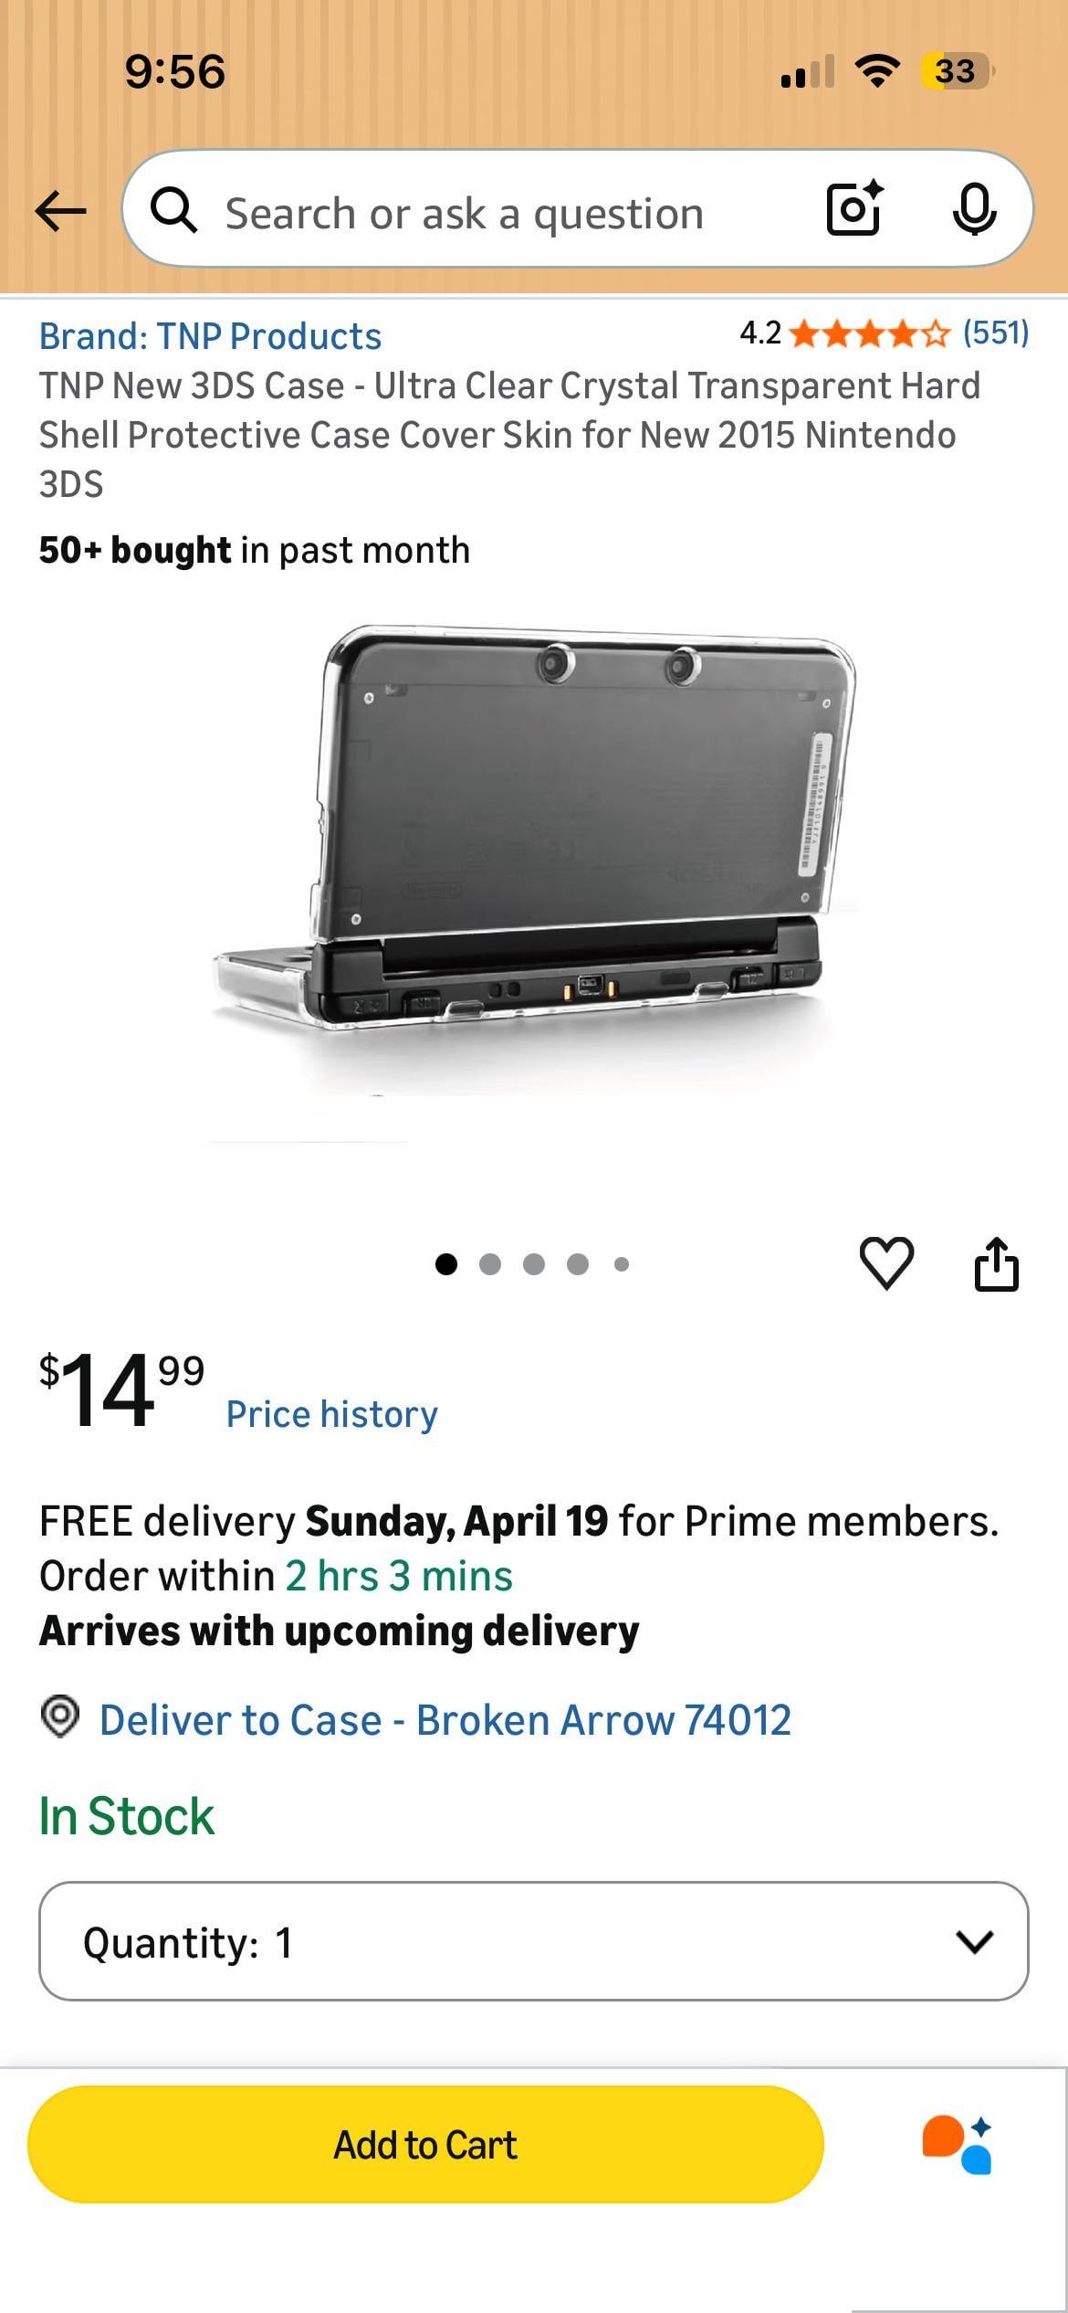Open camera lens search icon
The image size is (1068, 2313).
[855, 209]
